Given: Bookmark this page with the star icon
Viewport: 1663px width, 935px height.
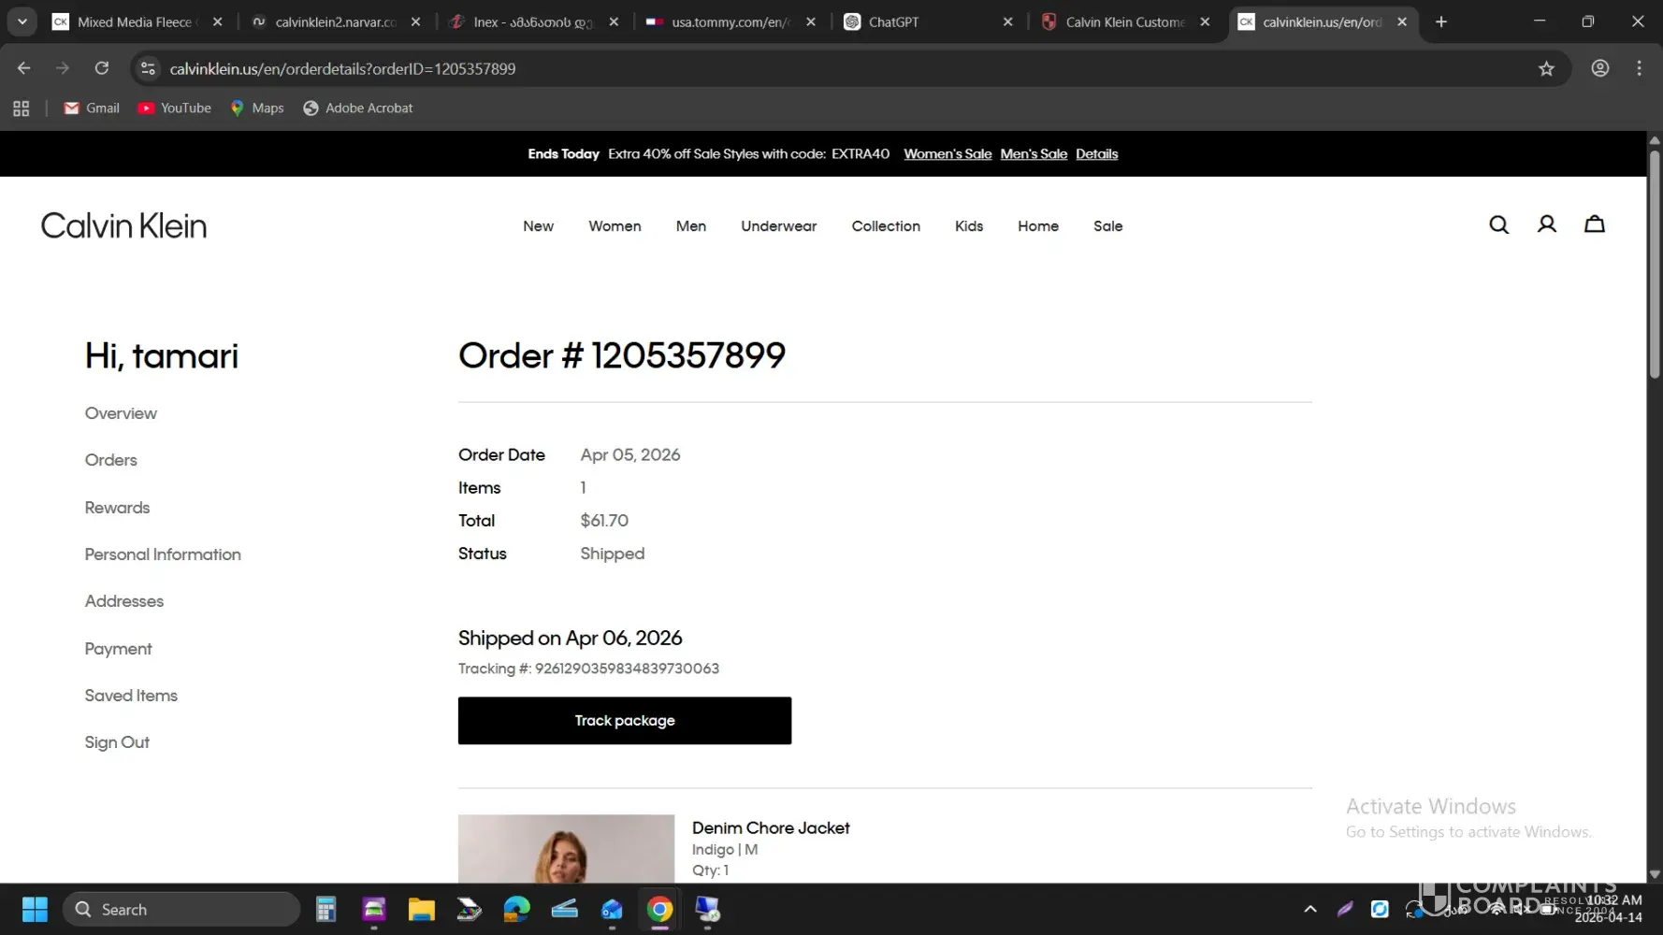Looking at the screenshot, I should (x=1546, y=68).
